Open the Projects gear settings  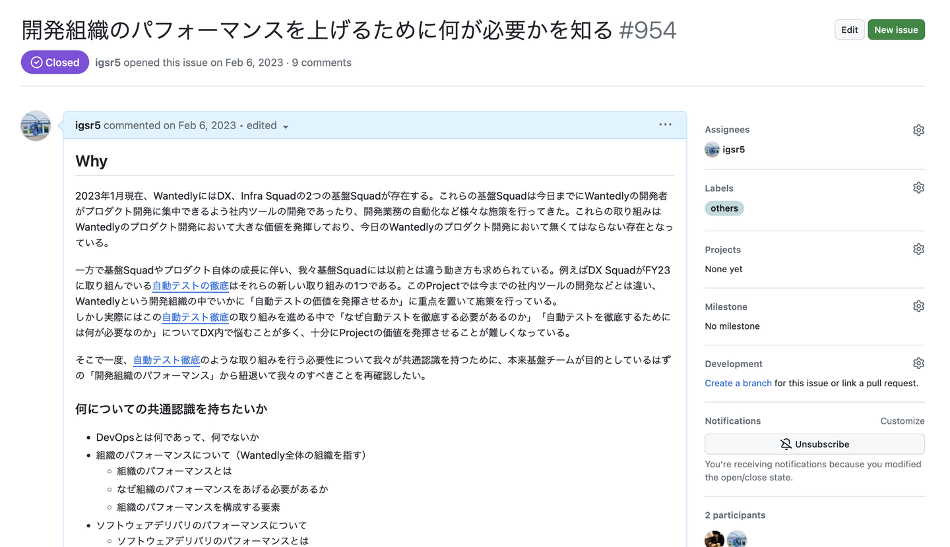[918, 249]
